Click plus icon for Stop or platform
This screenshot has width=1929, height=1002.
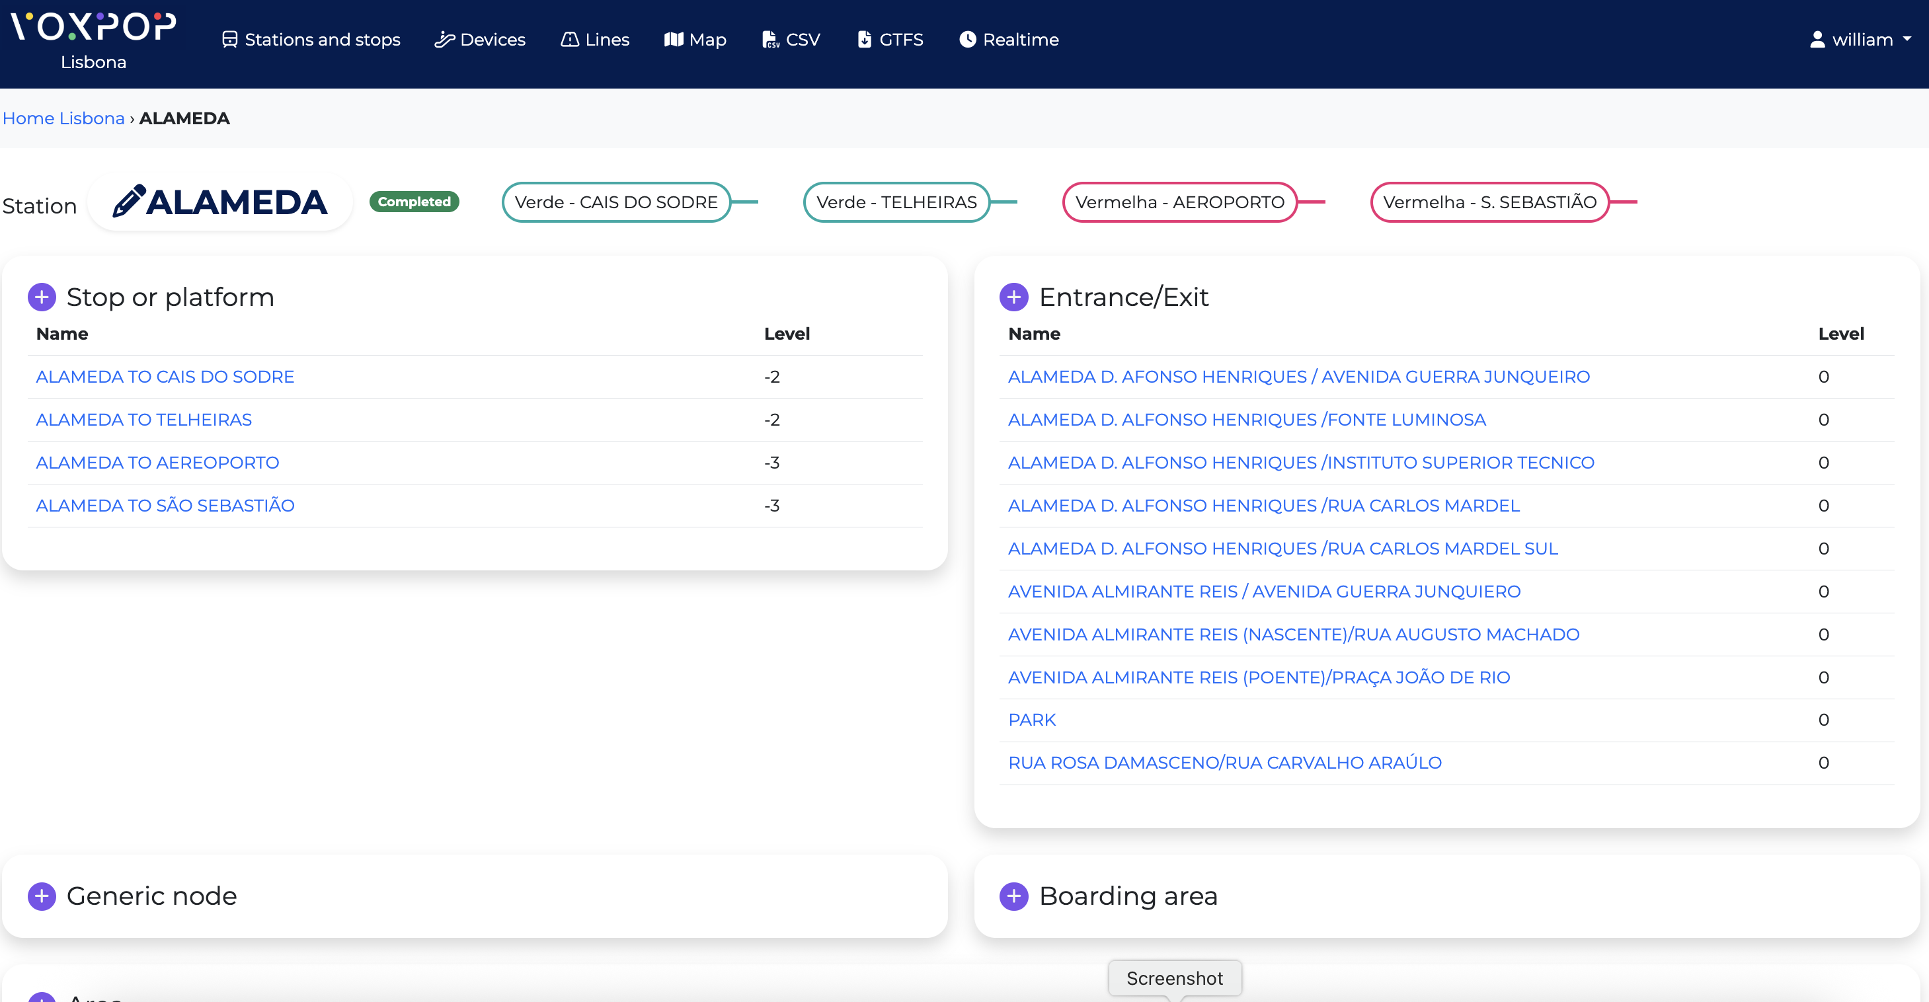(42, 297)
